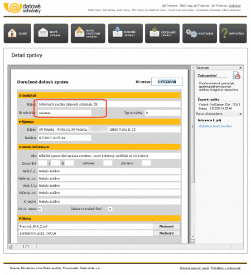Open Možnosti for postsignum_qca2_root.cer
251x275 pixels.
pos(167,233)
